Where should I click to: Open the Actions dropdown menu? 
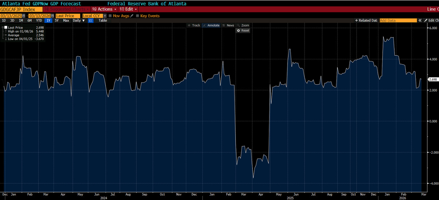click(104, 9)
